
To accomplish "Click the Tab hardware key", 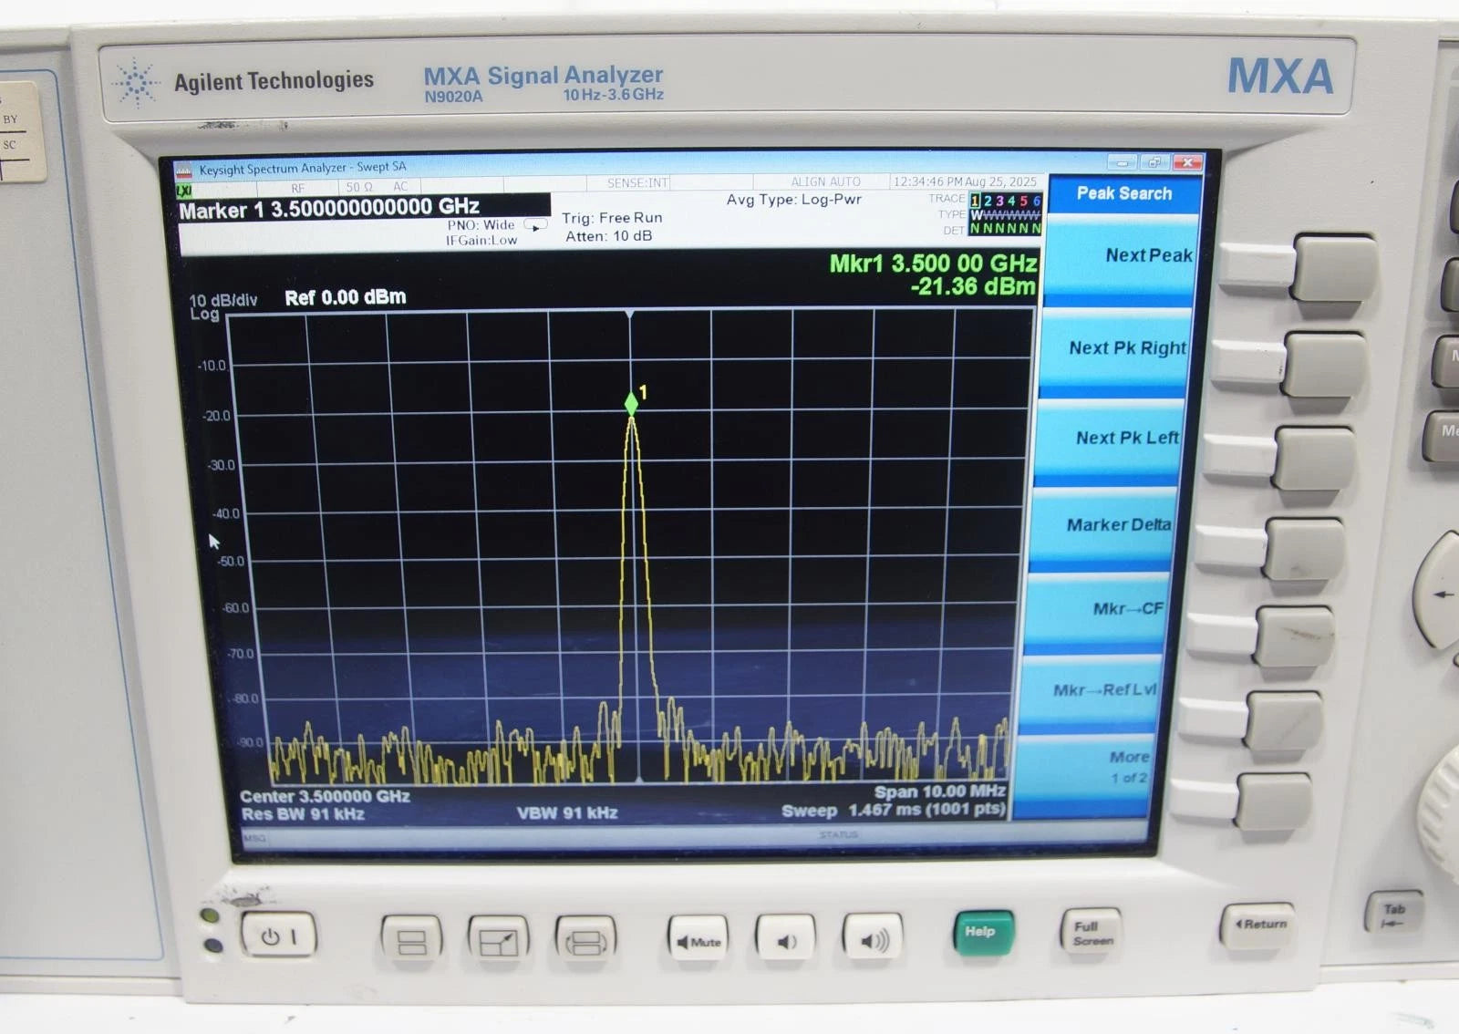I will click(1393, 911).
